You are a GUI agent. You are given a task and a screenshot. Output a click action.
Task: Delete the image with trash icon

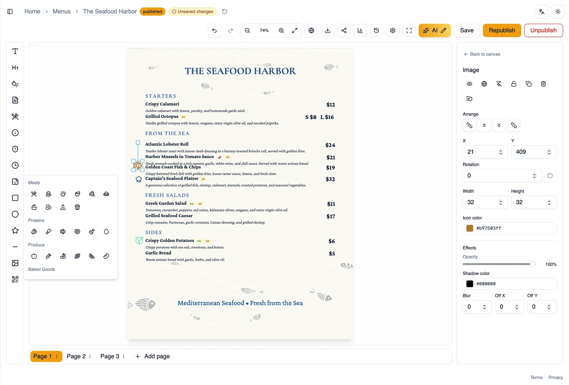point(543,84)
